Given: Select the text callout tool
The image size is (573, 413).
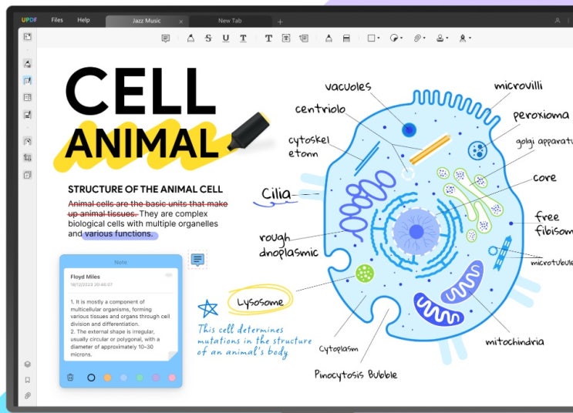Looking at the screenshot, I should pyautogui.click(x=304, y=38).
